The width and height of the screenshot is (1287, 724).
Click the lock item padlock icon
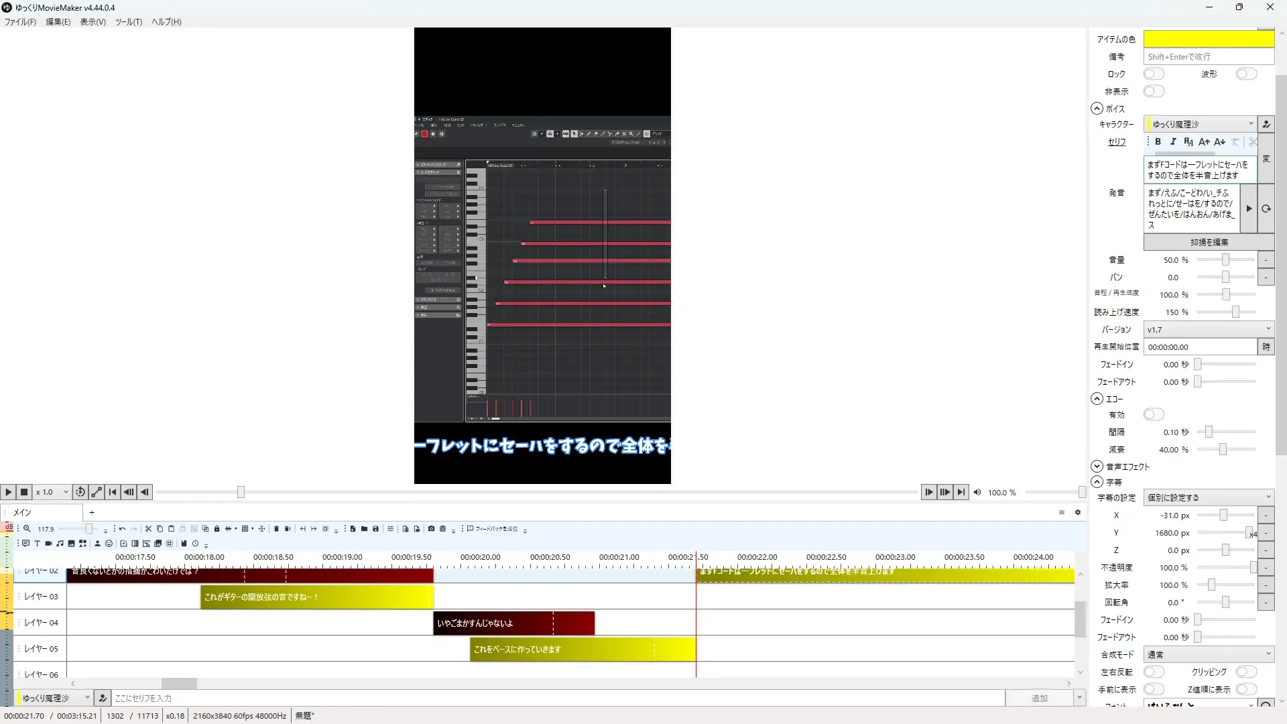tap(217, 529)
